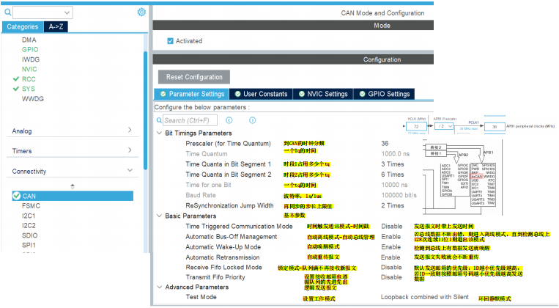559x308 pixels.
Task: Click the Search (Ctrl+F) parameter field
Action: click(x=190, y=120)
